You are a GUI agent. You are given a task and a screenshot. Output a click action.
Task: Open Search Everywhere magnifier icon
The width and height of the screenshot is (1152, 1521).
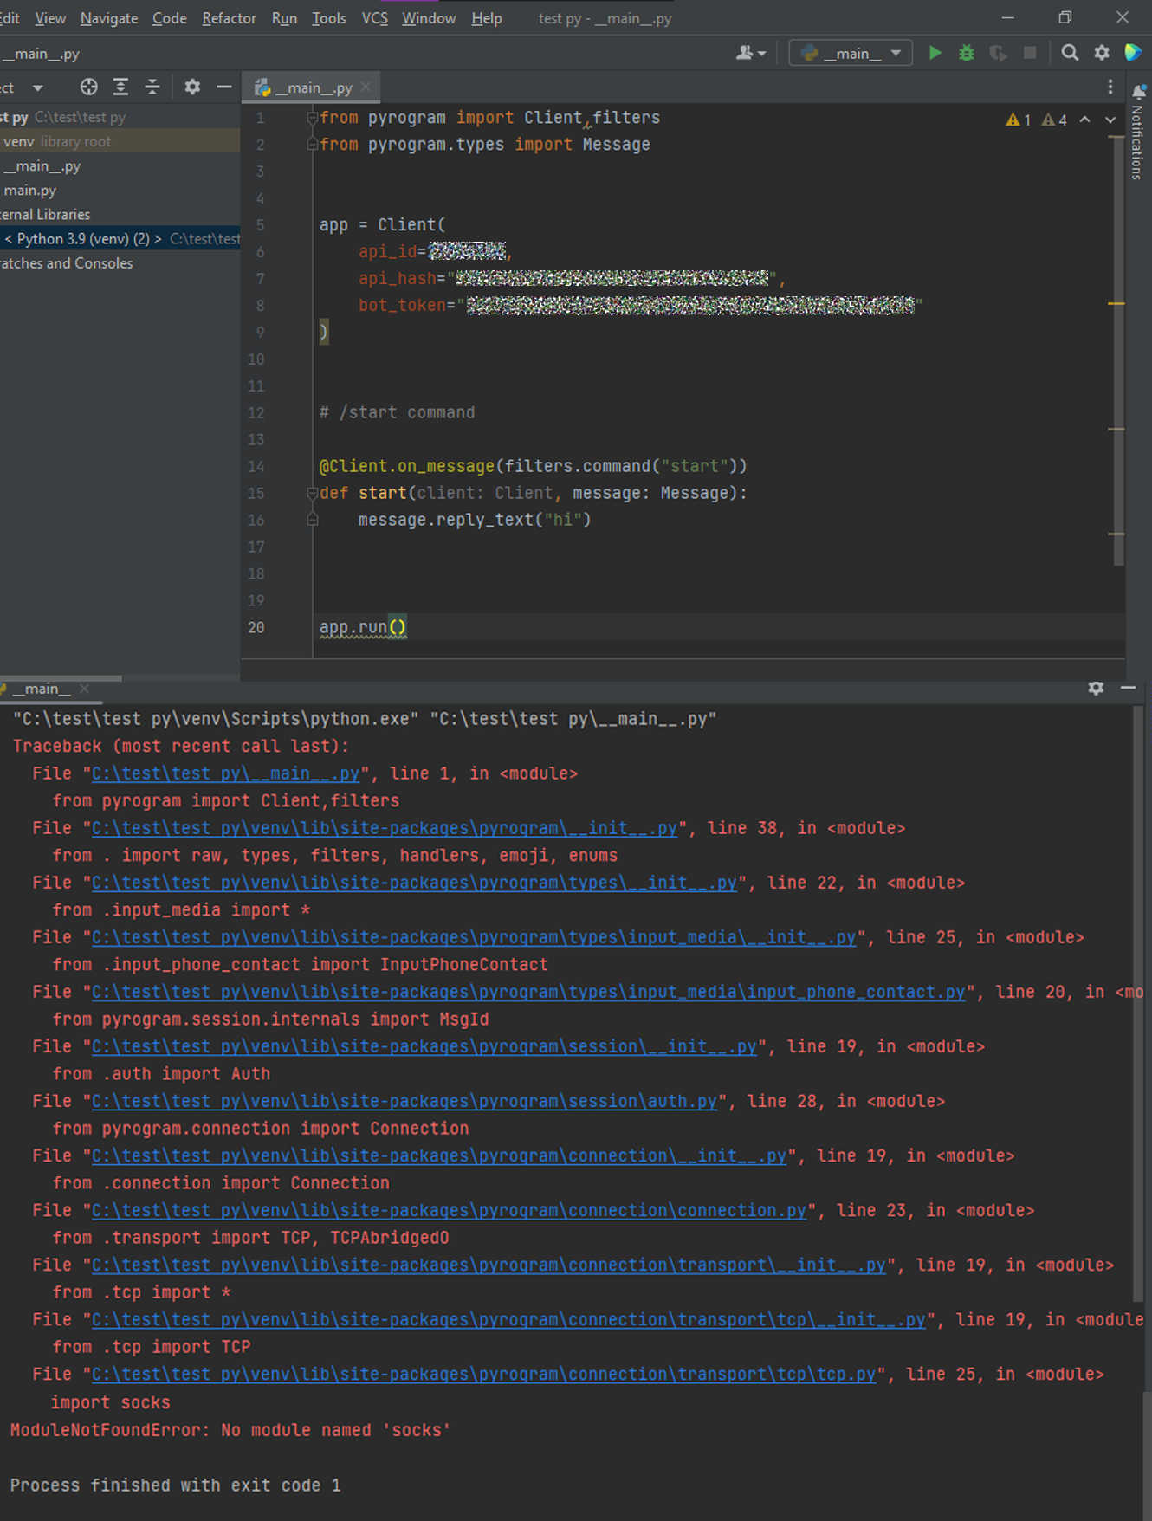coord(1070,53)
